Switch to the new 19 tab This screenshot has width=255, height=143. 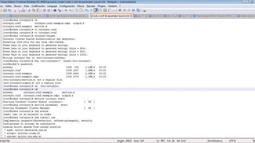pos(170,16)
